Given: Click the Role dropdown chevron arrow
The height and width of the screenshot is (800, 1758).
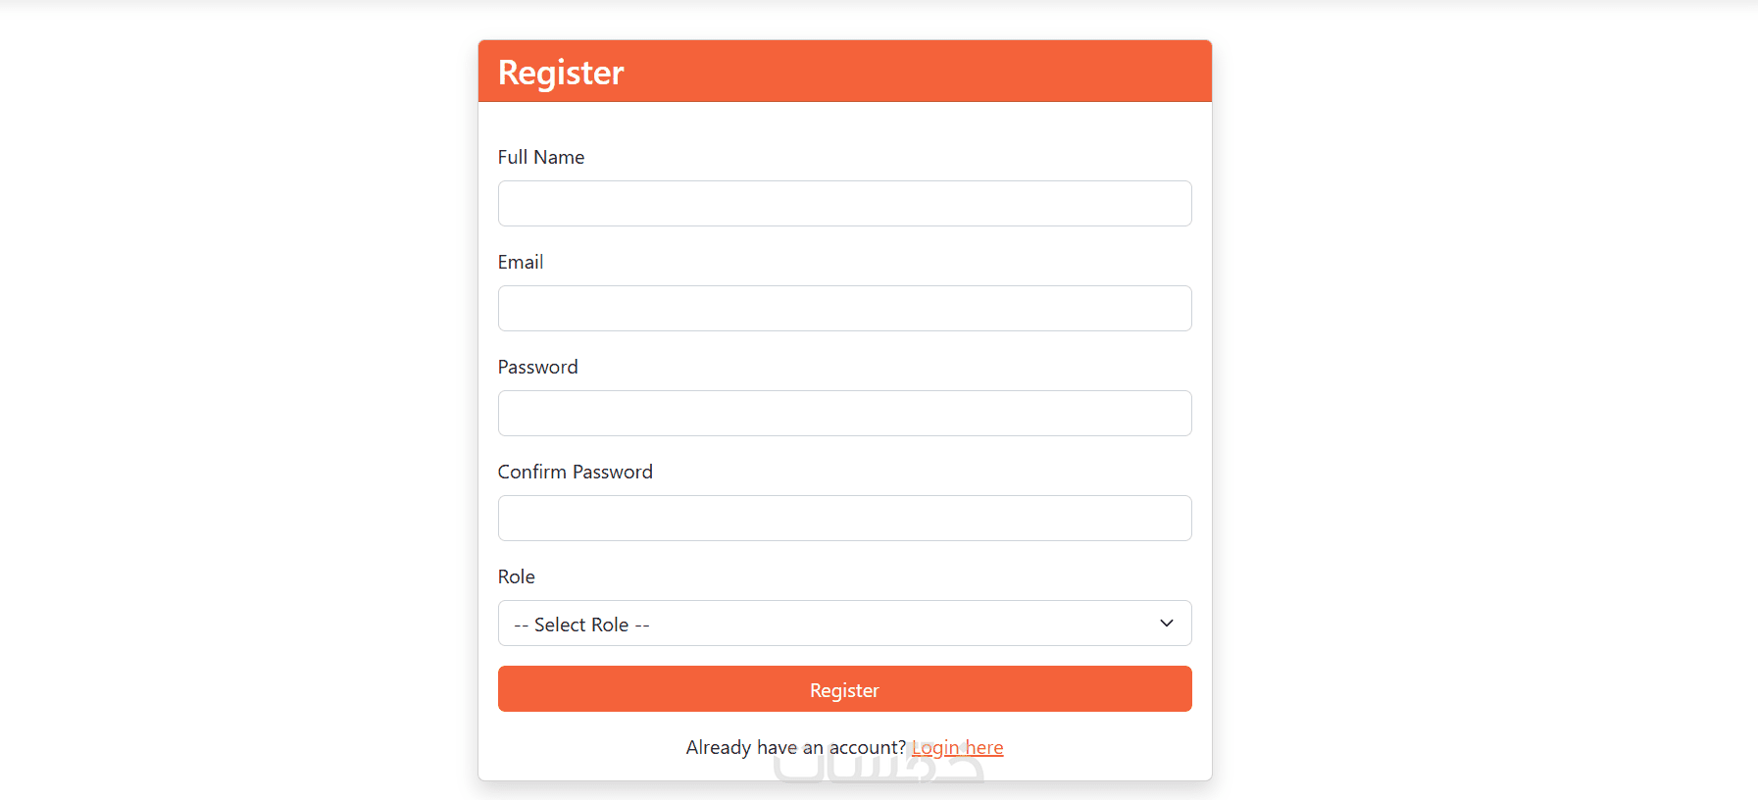Looking at the screenshot, I should click(x=1166, y=624).
